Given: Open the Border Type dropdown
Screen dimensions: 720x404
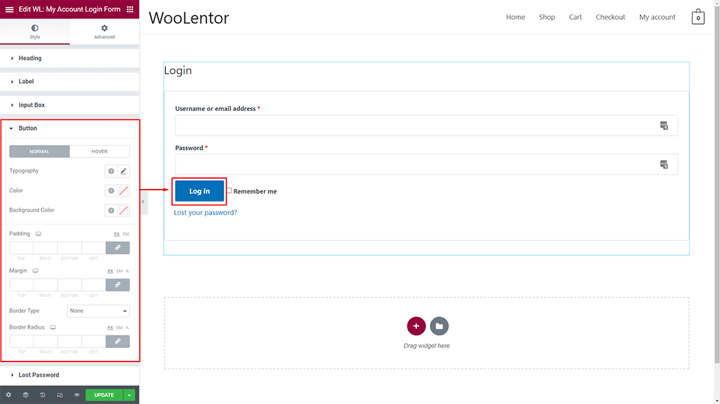Looking at the screenshot, I should coord(99,311).
